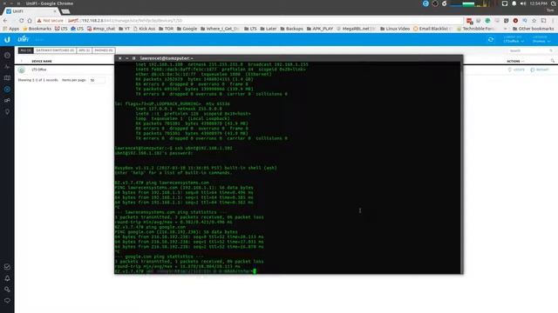Open the chat support sidebar icon

pos(7,301)
